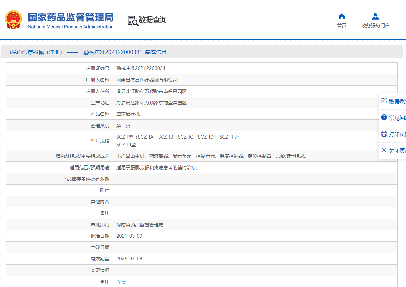Click the bulb icon beside 注
Screen dimensions: 406x287
click(102, 282)
